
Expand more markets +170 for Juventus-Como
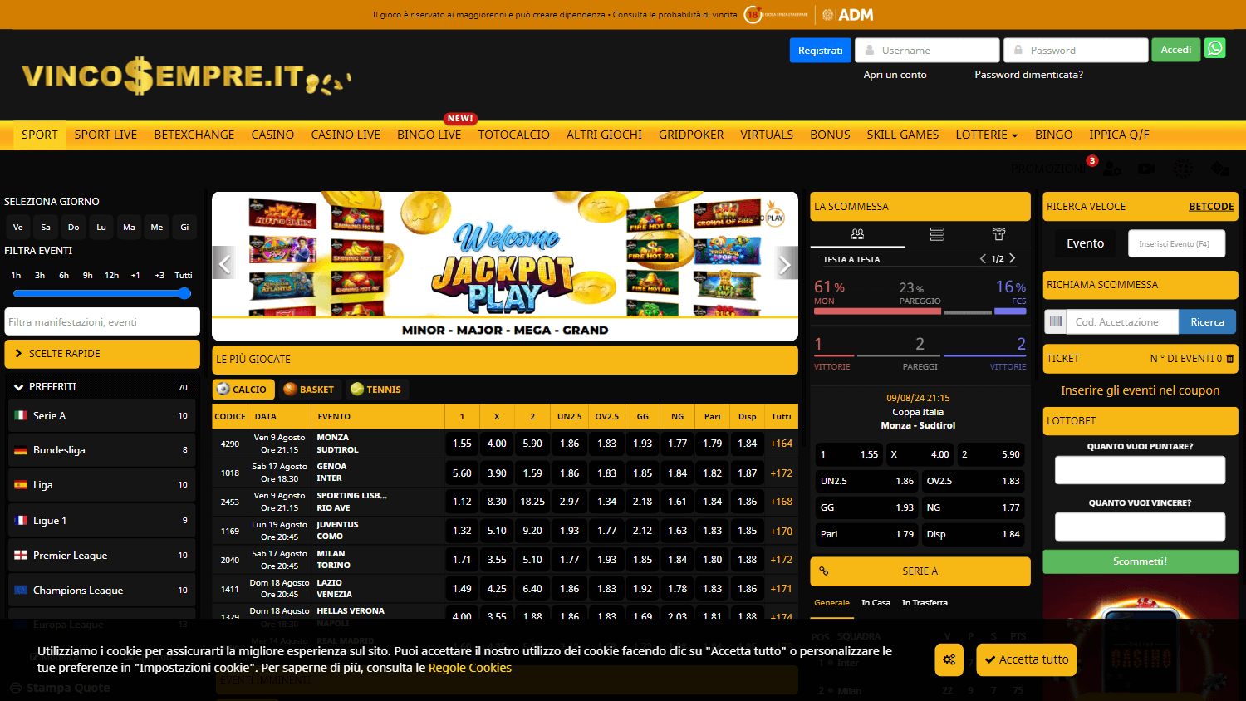pos(781,531)
